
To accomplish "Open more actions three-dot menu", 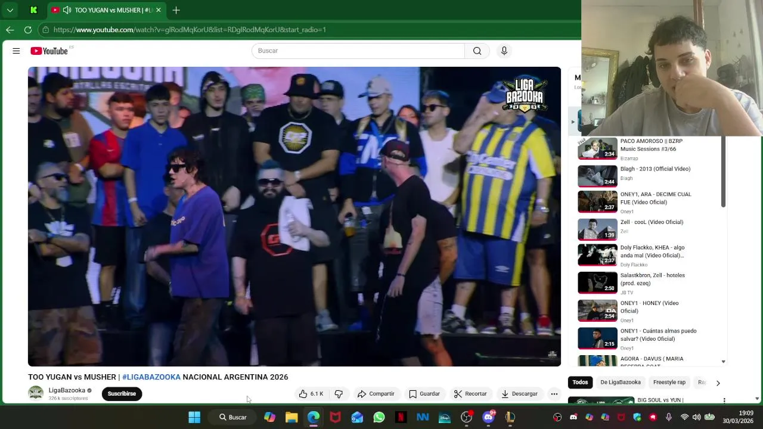I will point(554,394).
